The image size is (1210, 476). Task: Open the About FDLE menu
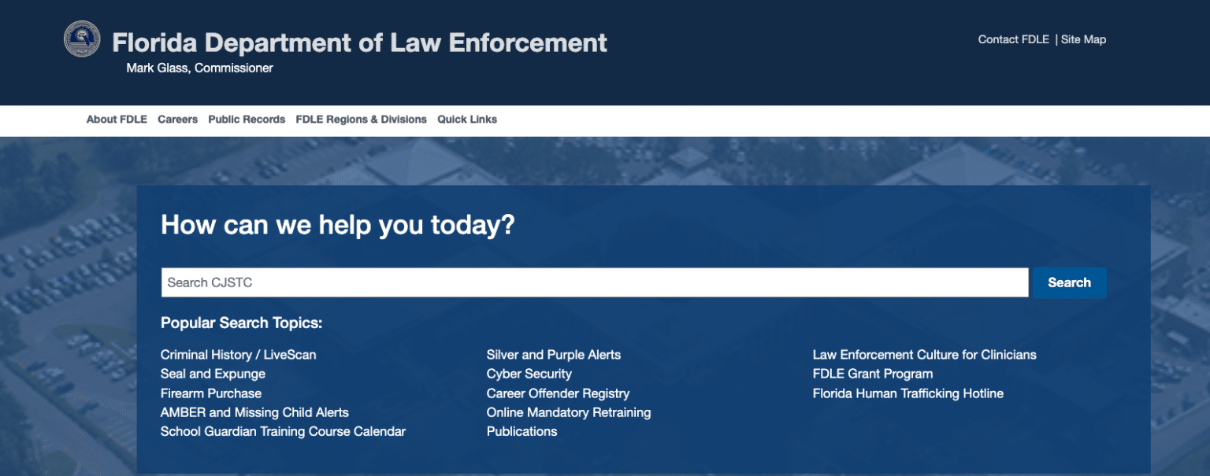pos(117,120)
